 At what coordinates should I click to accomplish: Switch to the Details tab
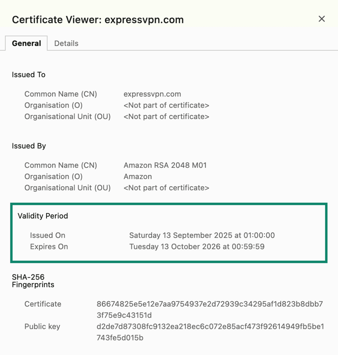pos(66,43)
